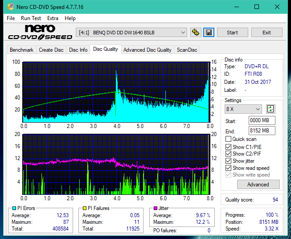Open the Run Test menu
291x239 pixels.
(31, 18)
